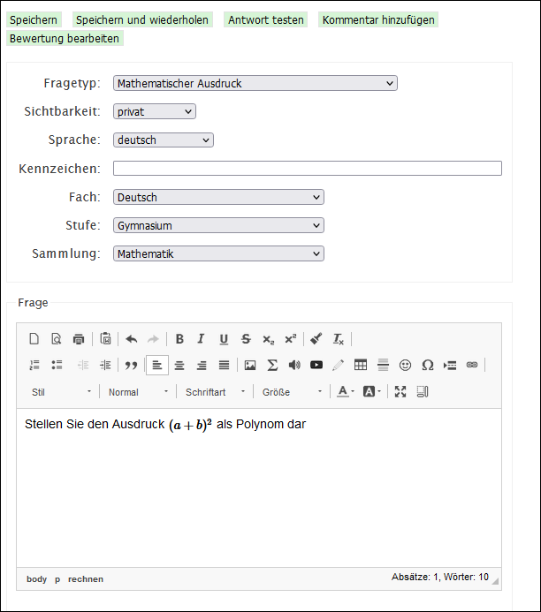Viewport: 541px width, 612px height.
Task: Open the background color picker
Action: (x=371, y=391)
